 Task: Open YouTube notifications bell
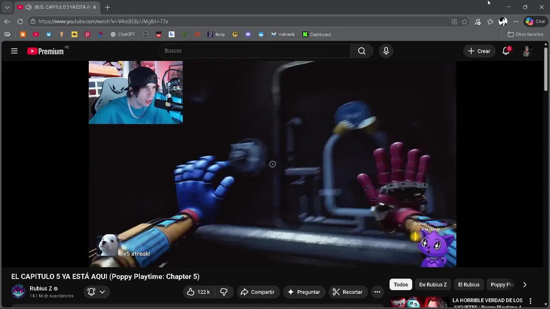point(506,51)
